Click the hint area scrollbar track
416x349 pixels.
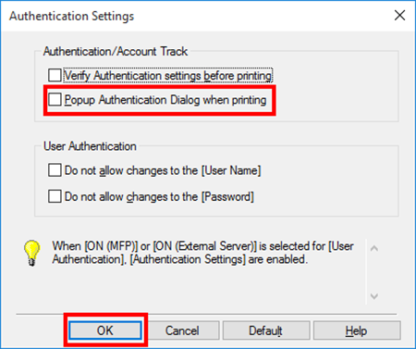(x=374, y=272)
